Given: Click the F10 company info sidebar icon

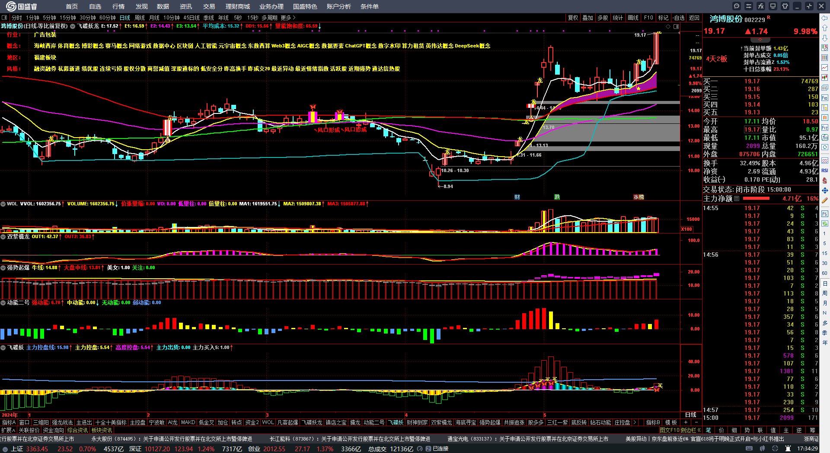Looking at the screenshot, I should 825,98.
